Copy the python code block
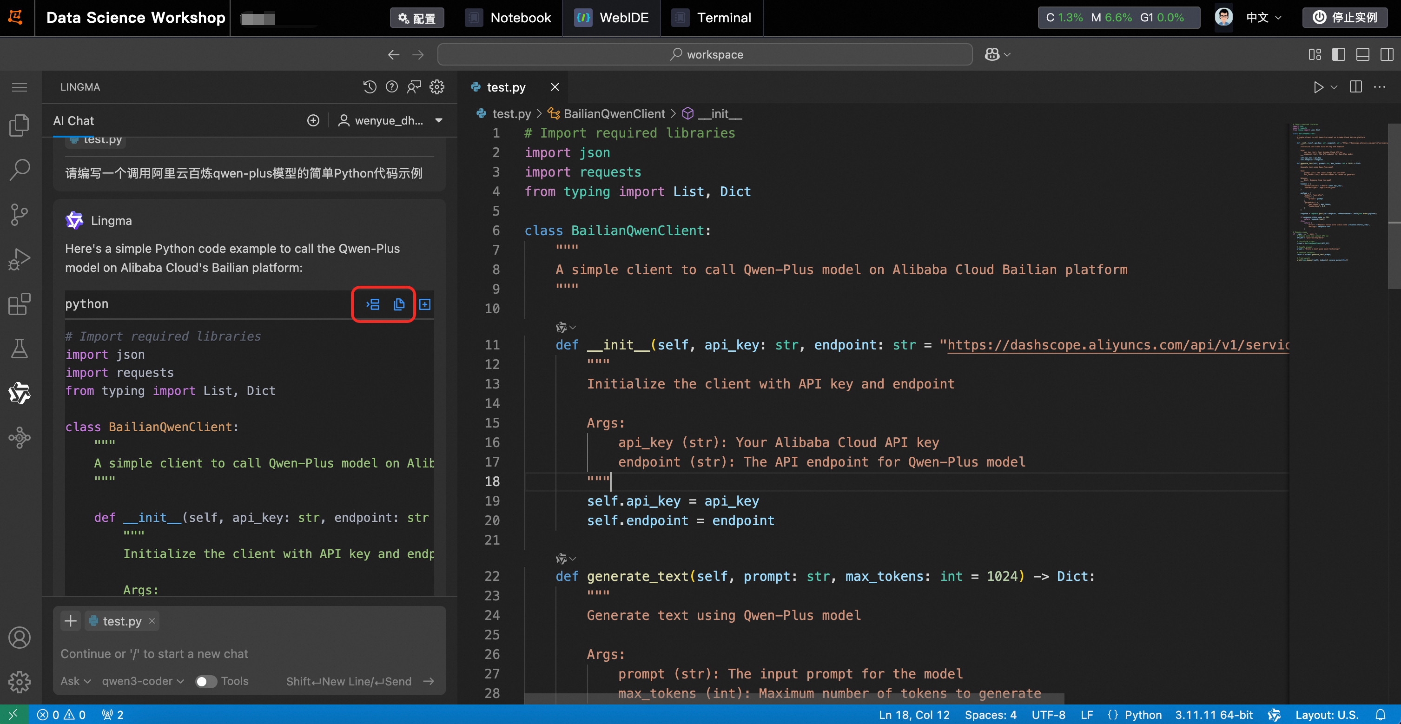 [399, 304]
